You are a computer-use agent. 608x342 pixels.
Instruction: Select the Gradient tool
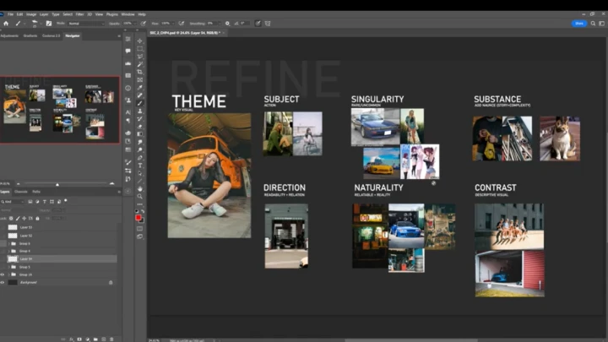(x=140, y=134)
